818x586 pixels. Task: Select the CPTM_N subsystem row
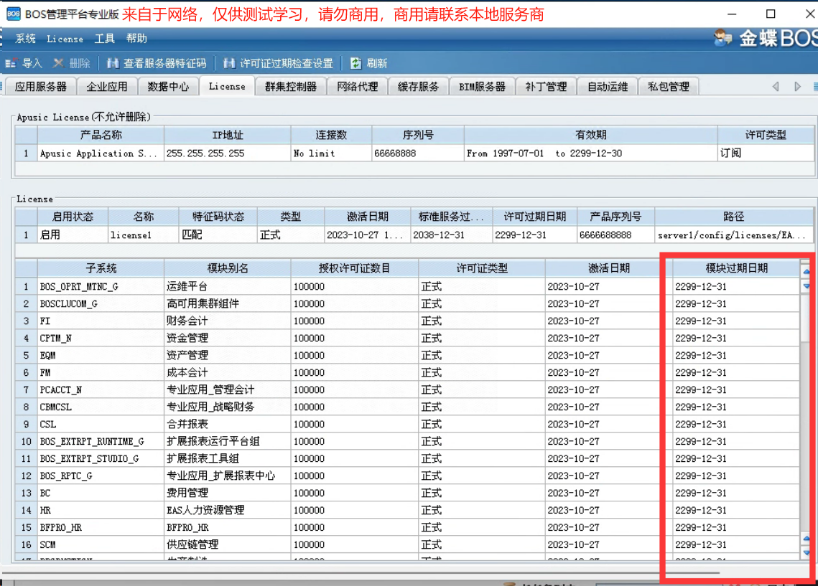tap(101, 338)
